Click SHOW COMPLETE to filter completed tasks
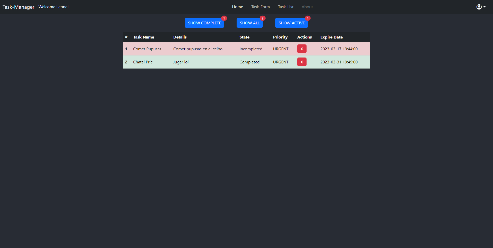This screenshot has width=493, height=248. [204, 23]
